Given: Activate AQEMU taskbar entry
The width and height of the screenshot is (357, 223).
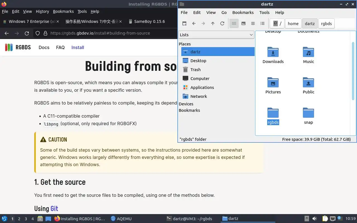Looking at the screenshot, I should tap(121, 219).
